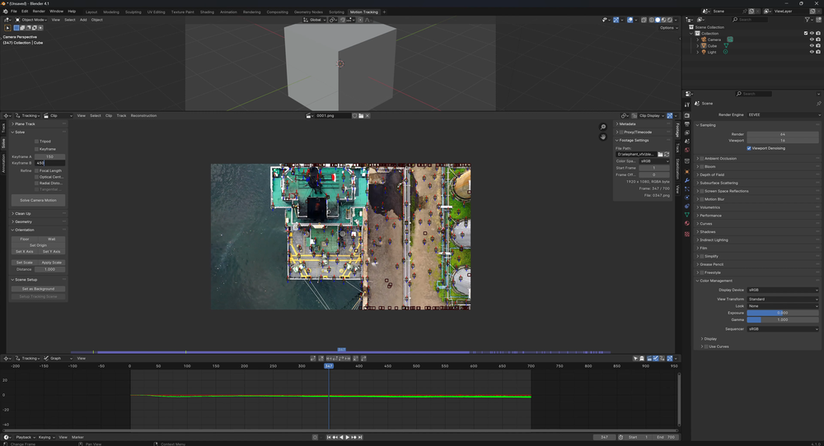Click the Solve Camera Motion button

[x=38, y=201]
